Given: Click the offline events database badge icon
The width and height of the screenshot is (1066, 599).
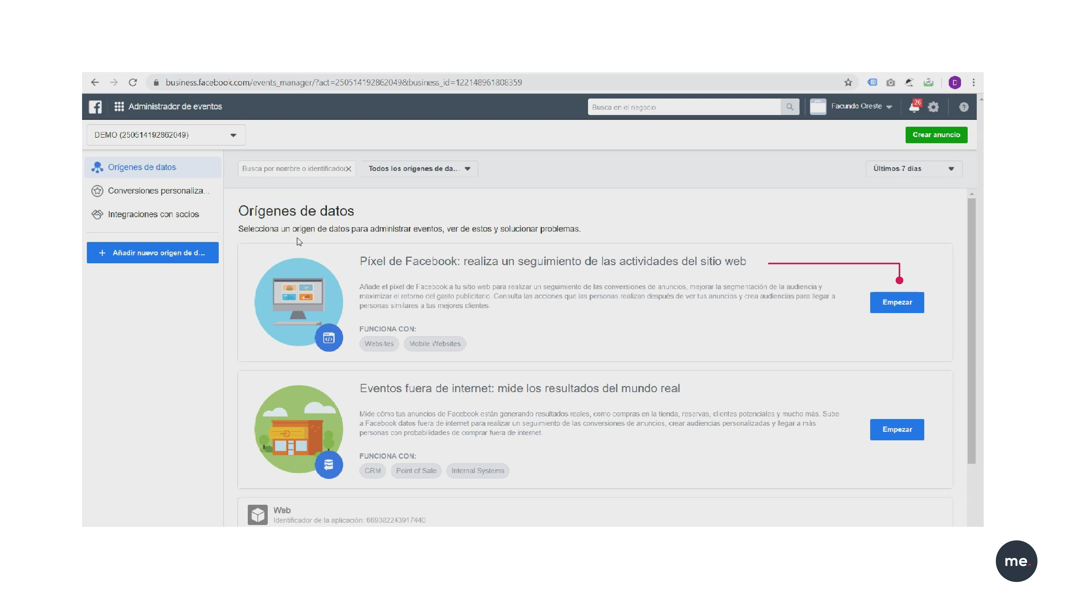Looking at the screenshot, I should 329,465.
